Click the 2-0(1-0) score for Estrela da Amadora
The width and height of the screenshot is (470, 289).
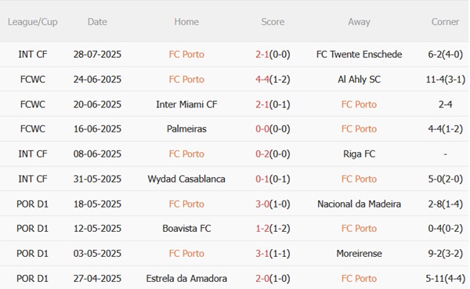click(273, 279)
